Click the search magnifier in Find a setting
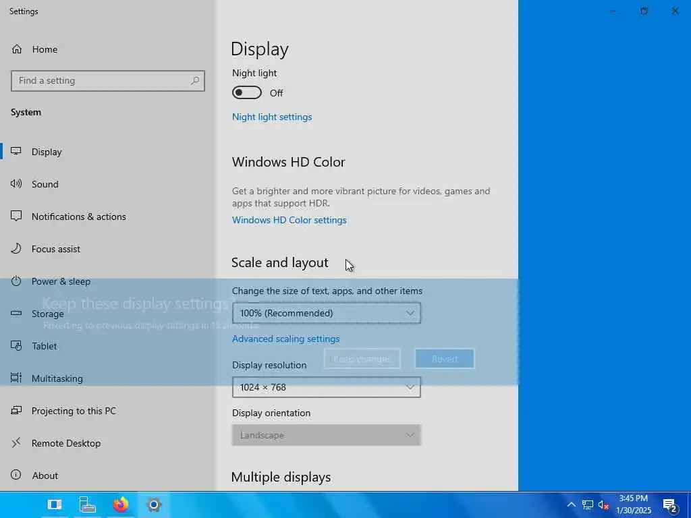This screenshot has height=518, width=691. coord(195,81)
